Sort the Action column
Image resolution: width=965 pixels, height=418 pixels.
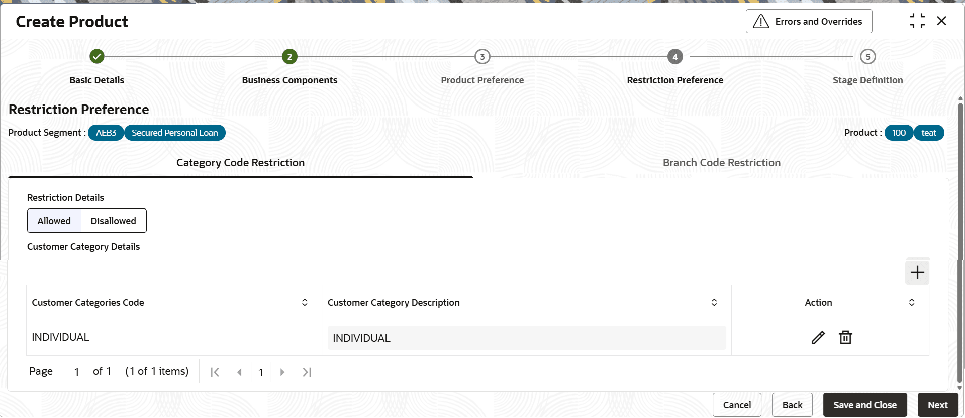click(912, 302)
